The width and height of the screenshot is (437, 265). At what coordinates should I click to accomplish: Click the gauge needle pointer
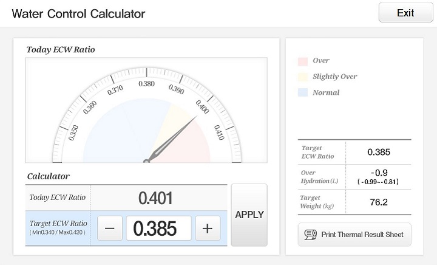point(175,137)
